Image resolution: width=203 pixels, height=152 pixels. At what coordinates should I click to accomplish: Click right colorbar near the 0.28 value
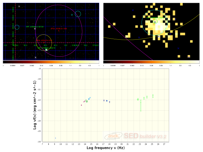pos(152,62)
